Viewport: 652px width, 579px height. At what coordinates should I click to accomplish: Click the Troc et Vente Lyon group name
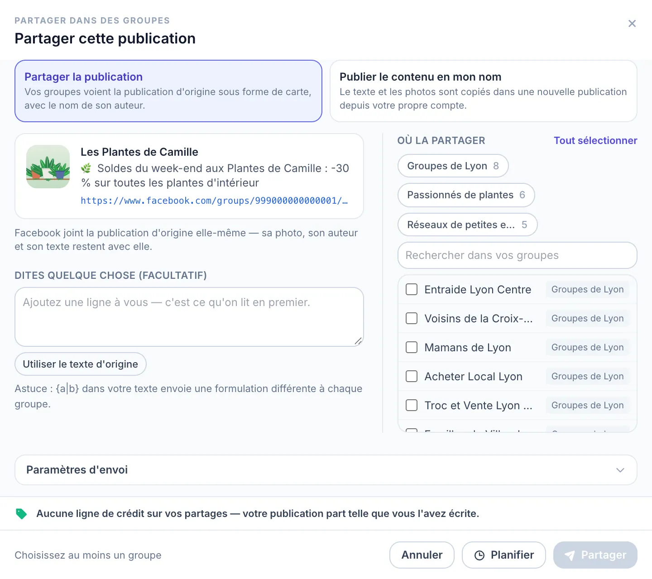coord(479,406)
